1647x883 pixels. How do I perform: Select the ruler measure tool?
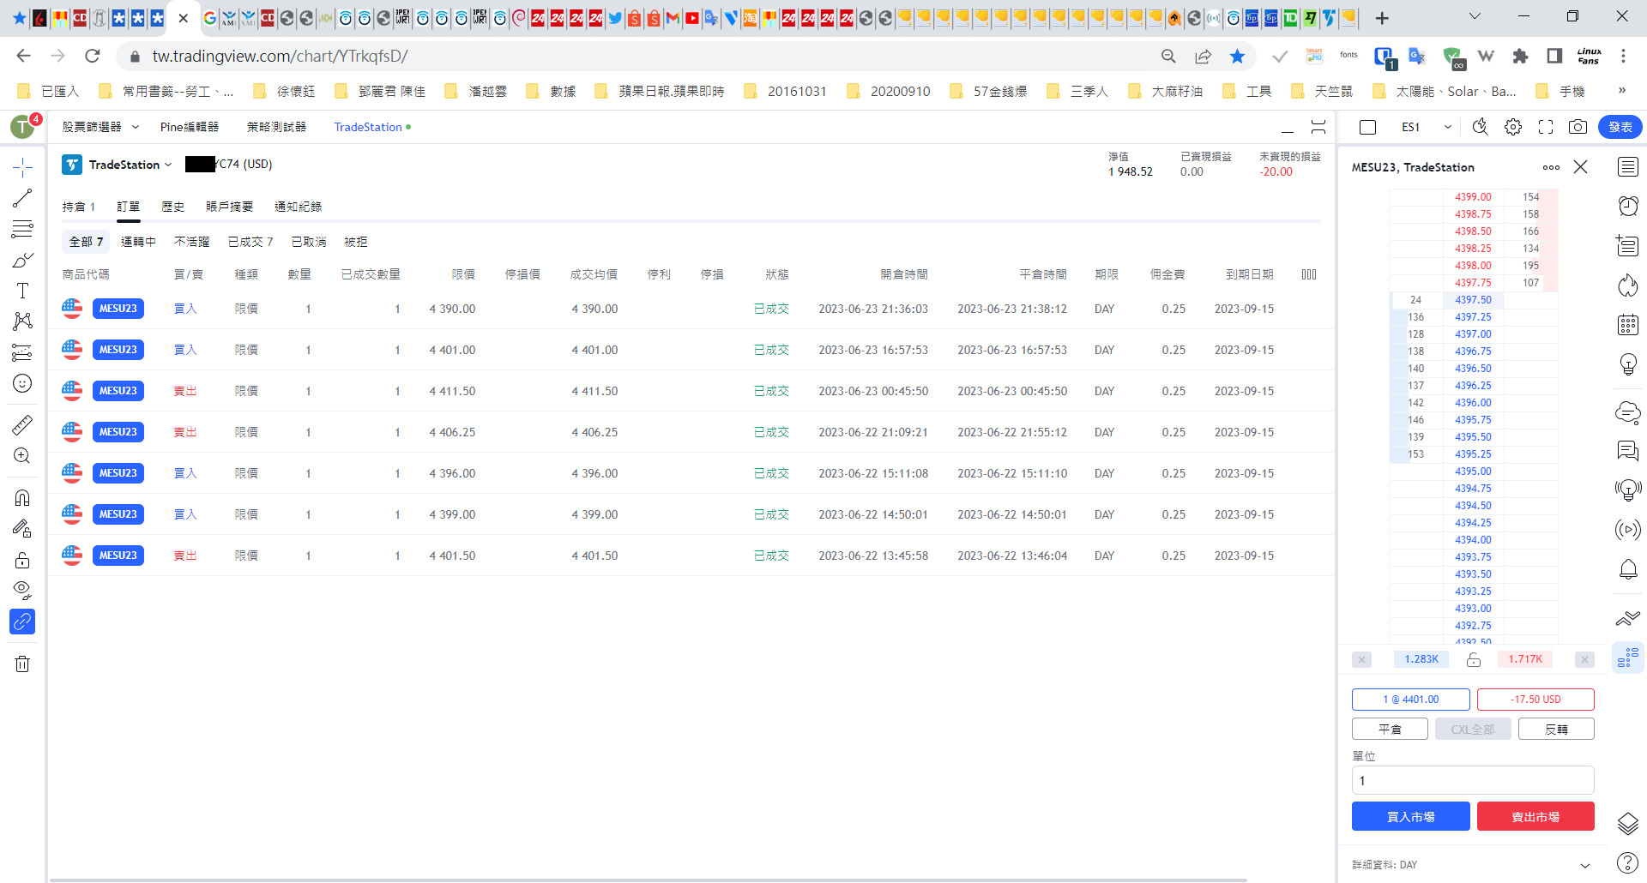[x=22, y=423]
